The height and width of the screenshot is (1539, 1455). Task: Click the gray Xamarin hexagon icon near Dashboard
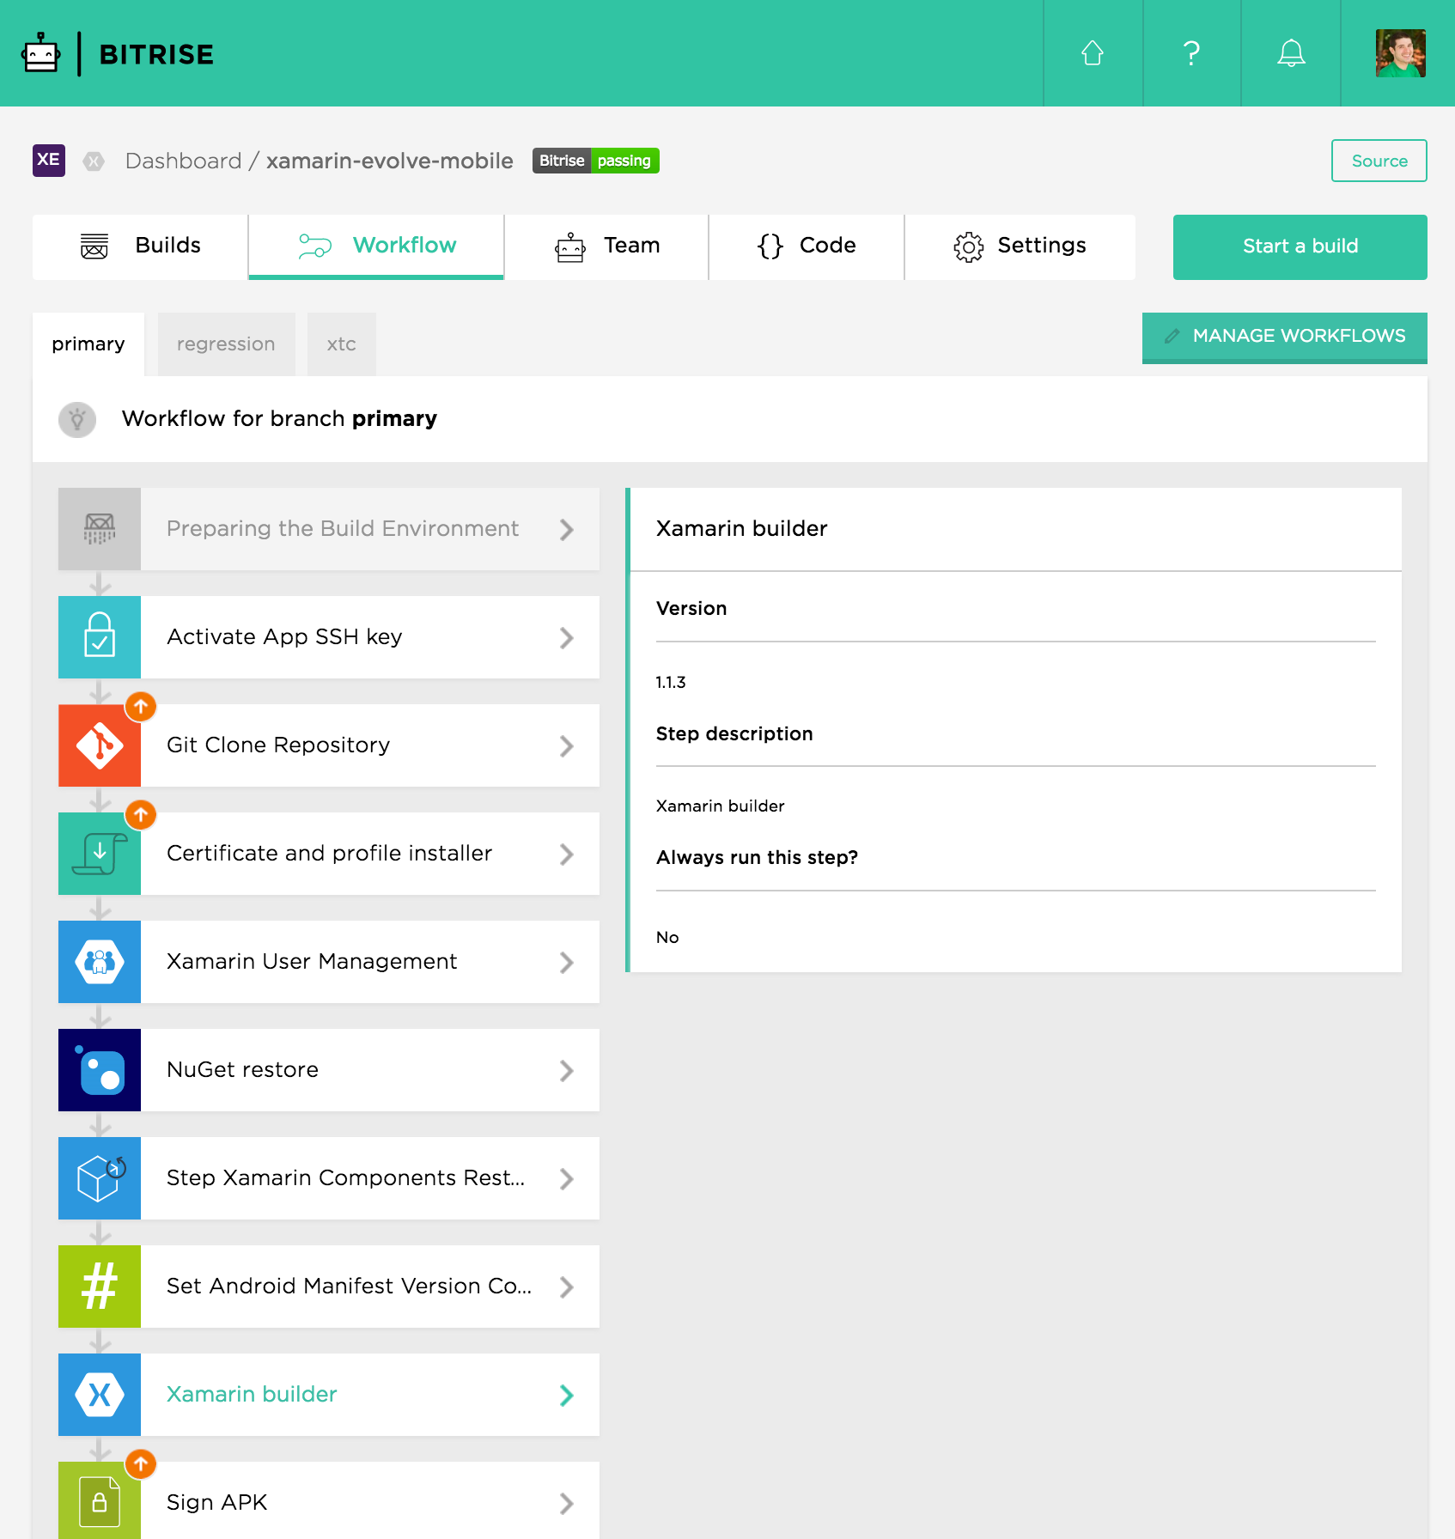point(94,161)
